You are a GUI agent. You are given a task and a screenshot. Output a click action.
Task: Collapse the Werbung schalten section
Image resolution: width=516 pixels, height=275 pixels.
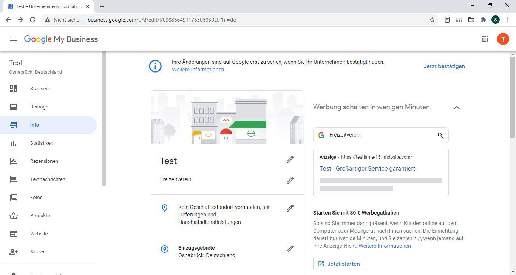click(456, 107)
